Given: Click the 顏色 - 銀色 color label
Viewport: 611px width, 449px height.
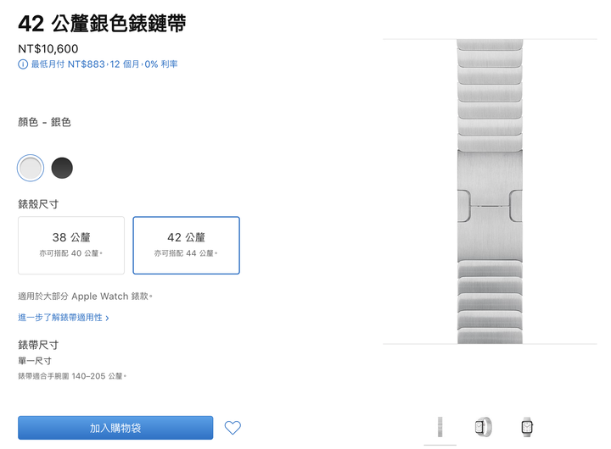Looking at the screenshot, I should pos(44,122).
